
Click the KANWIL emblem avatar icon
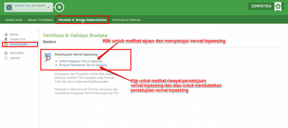(9, 7)
